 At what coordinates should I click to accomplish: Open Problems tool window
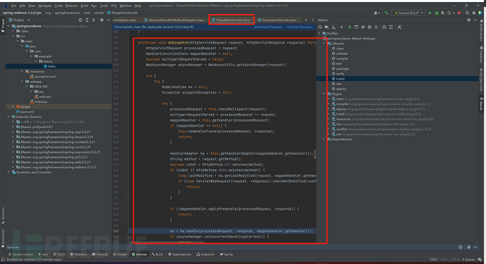(x=78, y=254)
